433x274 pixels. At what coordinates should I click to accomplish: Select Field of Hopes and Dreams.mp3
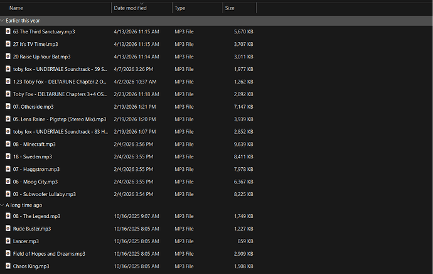[x=128, y=253]
